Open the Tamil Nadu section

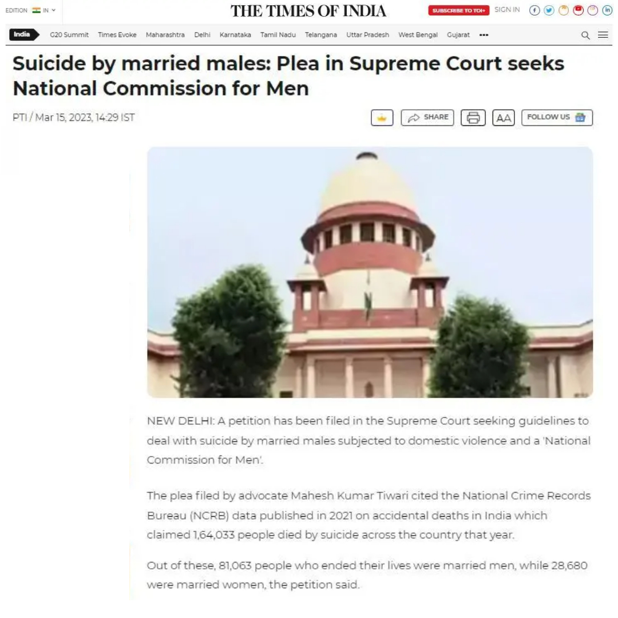pos(278,35)
